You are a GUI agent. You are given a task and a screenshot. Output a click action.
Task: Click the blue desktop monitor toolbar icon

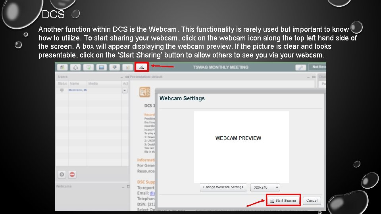(102, 67)
